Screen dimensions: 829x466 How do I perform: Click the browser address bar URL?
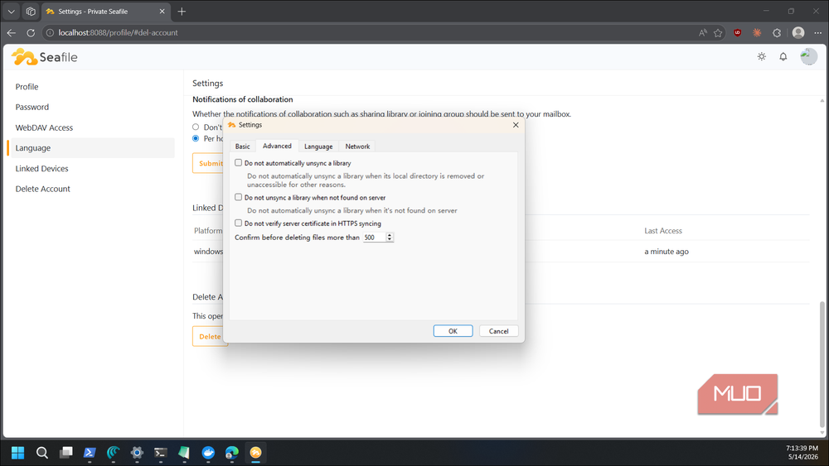click(x=118, y=33)
